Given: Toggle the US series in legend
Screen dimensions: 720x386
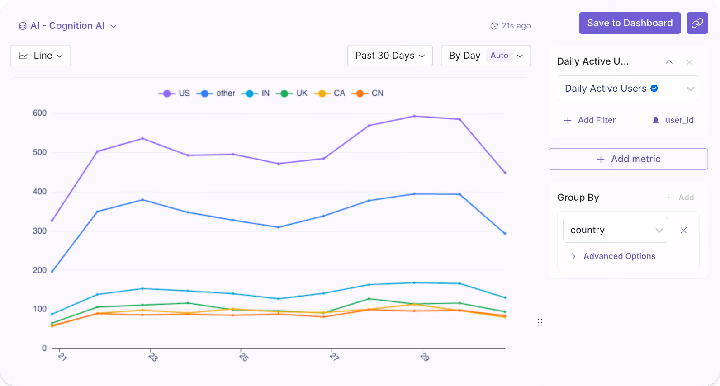Looking at the screenshot, I should [x=174, y=94].
